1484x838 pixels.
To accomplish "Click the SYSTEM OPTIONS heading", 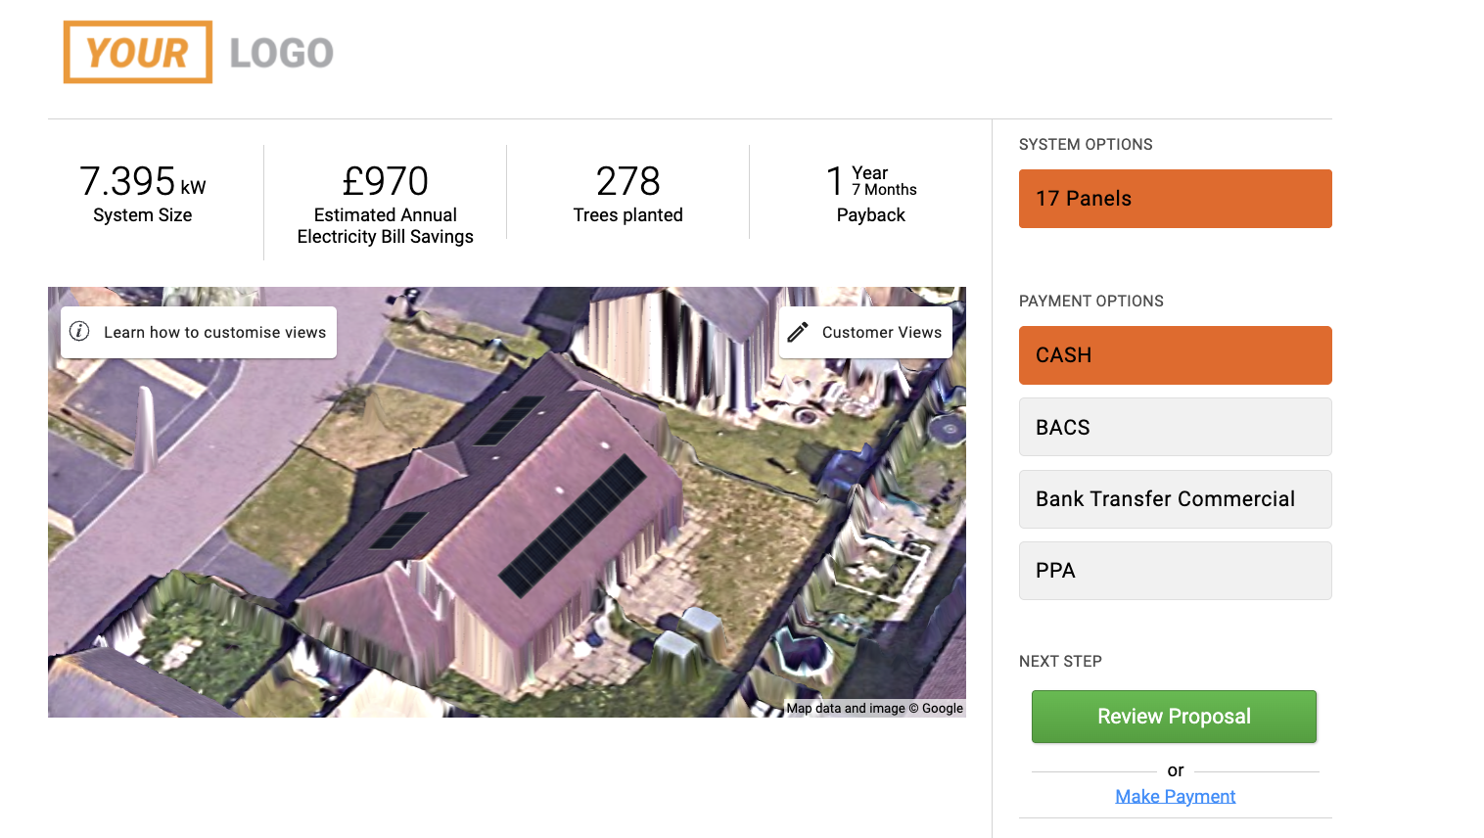I will 1086,145.
